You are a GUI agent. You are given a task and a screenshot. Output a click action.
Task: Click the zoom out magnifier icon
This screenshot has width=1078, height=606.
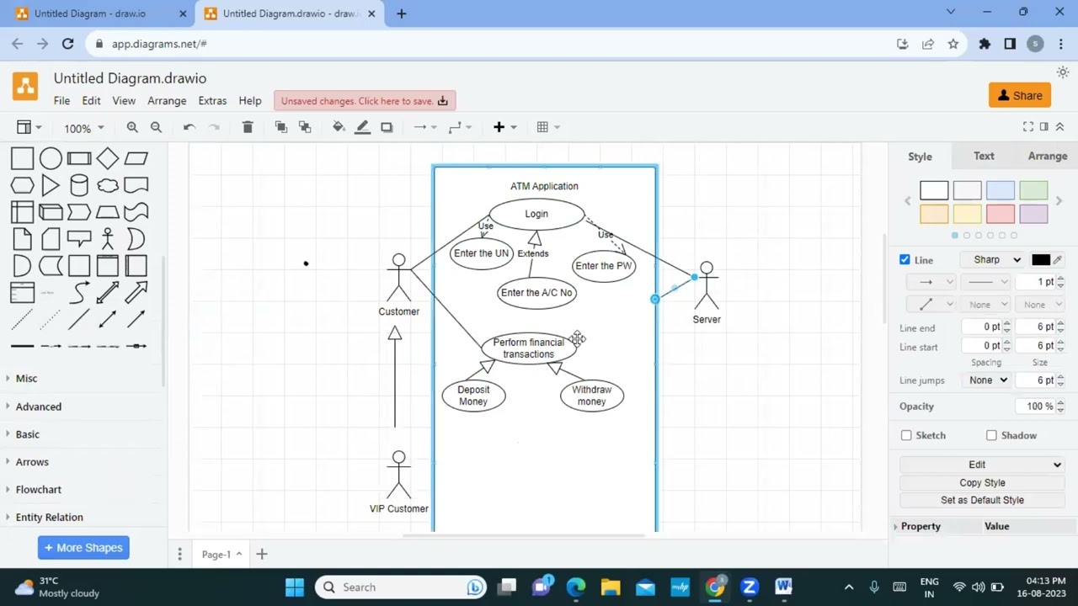(156, 127)
